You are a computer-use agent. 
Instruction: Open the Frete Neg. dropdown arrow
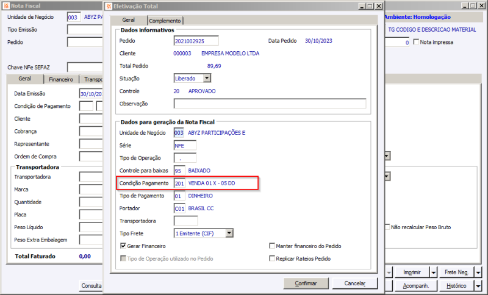(x=478, y=272)
